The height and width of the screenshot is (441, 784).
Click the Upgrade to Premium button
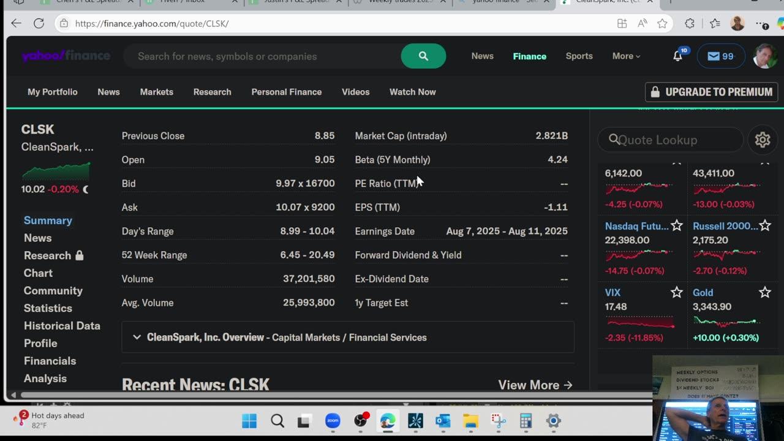tap(712, 92)
